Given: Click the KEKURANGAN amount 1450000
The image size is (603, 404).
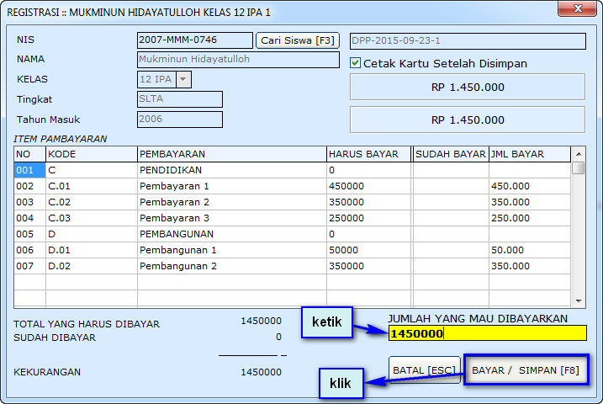Looking at the screenshot, I should (261, 372).
